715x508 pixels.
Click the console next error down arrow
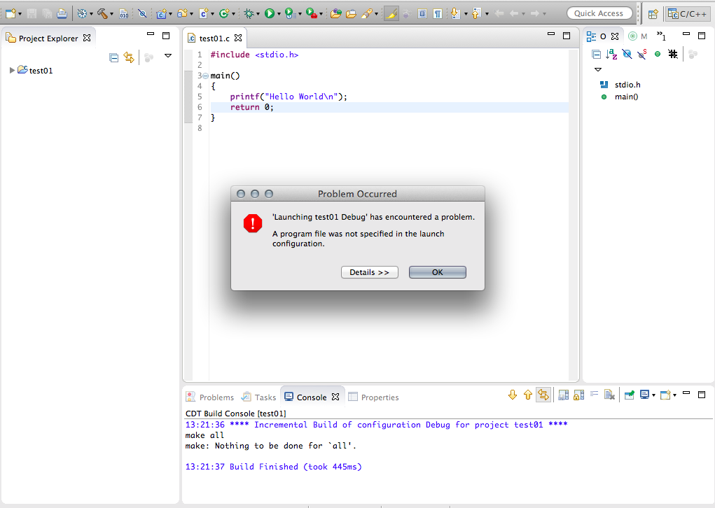point(513,395)
